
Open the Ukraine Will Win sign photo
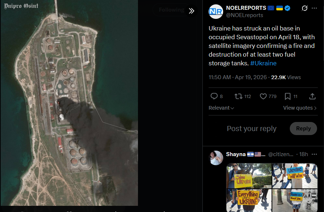pyautogui.click(x=295, y=176)
